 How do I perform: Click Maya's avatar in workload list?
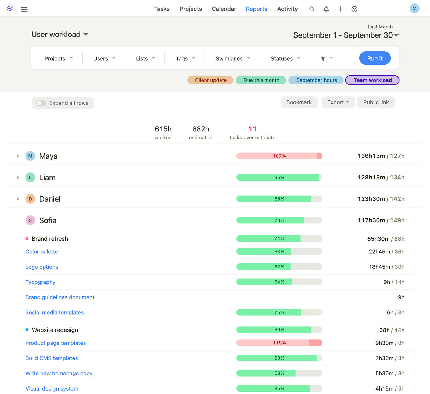coord(30,156)
